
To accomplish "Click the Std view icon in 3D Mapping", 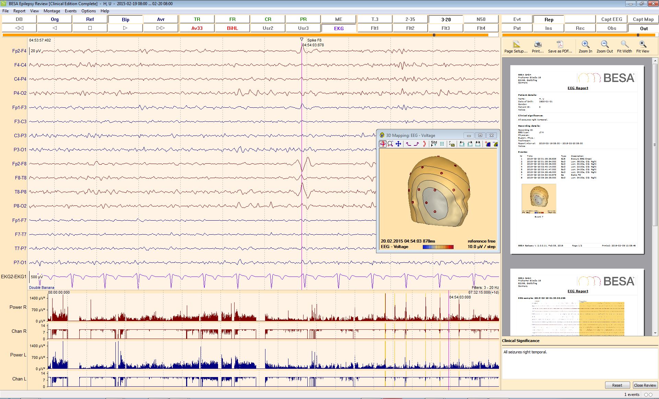I will click(x=433, y=144).
